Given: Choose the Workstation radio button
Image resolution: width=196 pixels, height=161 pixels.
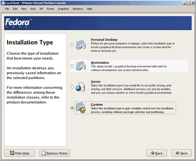Looking at the screenshot, I should pyautogui.click(x=72, y=66).
